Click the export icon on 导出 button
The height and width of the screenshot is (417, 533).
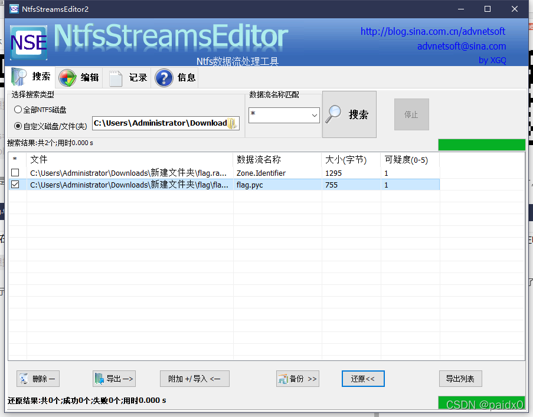pos(99,379)
